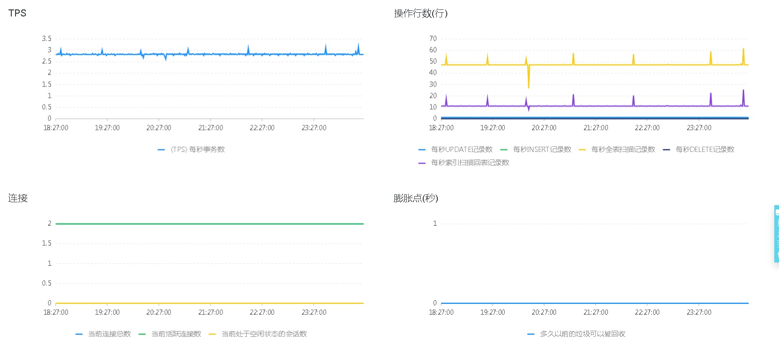Click 21:27:00 on the TPS chart axis
This screenshot has width=779, height=350.
pos(211,128)
